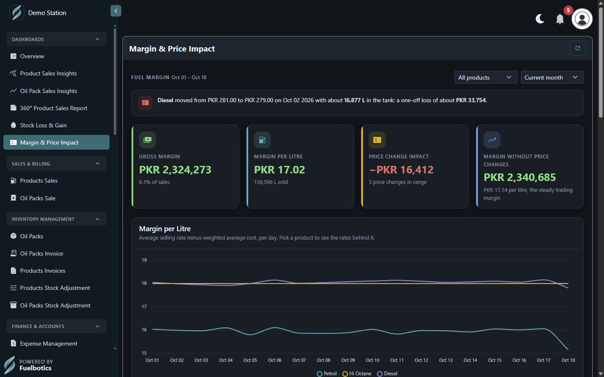Collapse the Finance & Accounts section
The width and height of the screenshot is (604, 377).
pyautogui.click(x=56, y=326)
